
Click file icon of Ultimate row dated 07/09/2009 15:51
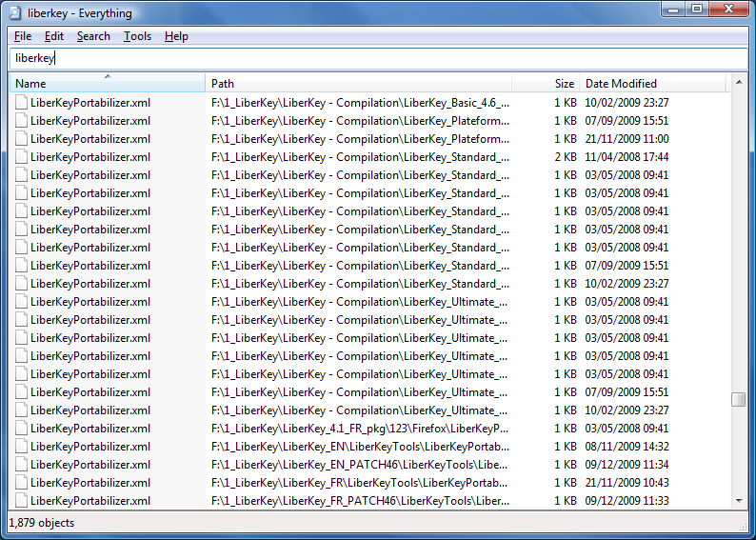(x=21, y=392)
